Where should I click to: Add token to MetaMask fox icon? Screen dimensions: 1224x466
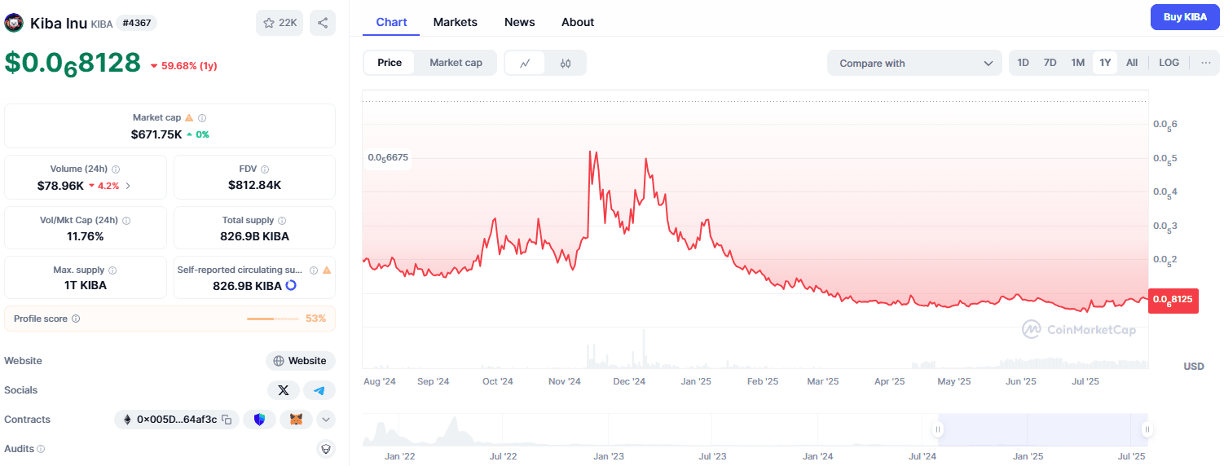coord(297,420)
